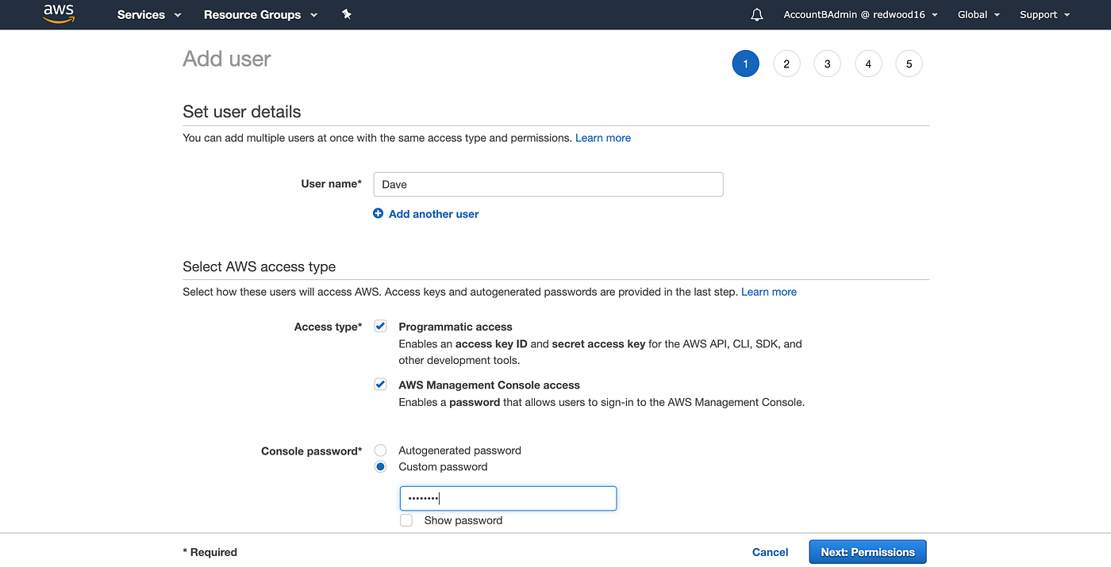The image size is (1111, 567).
Task: Select the Autogenerated password option
Action: click(380, 450)
